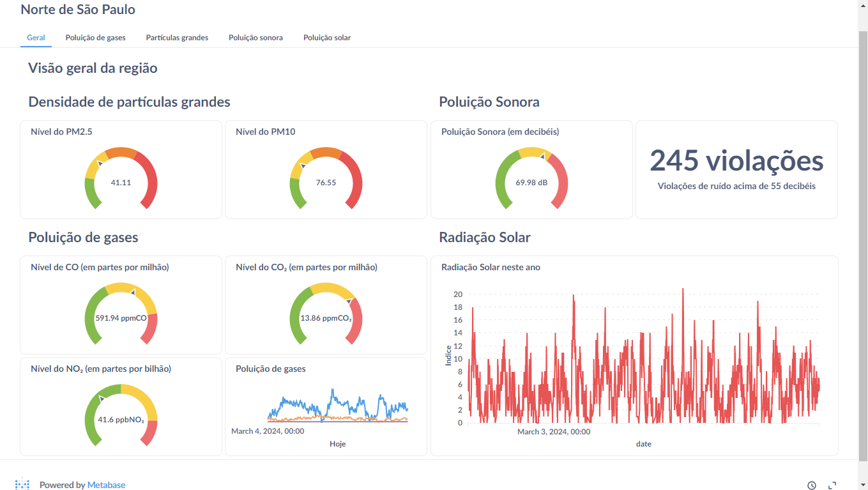Click the Densidade de partículas grandes heading

tap(129, 102)
